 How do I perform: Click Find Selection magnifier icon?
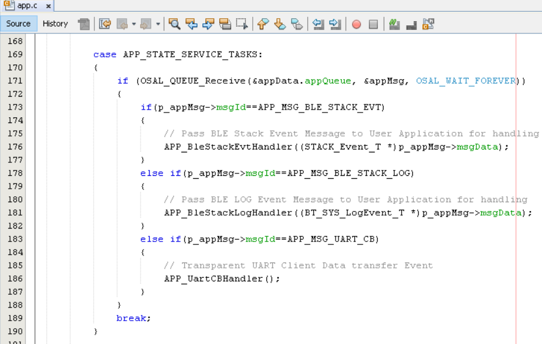[174, 24]
